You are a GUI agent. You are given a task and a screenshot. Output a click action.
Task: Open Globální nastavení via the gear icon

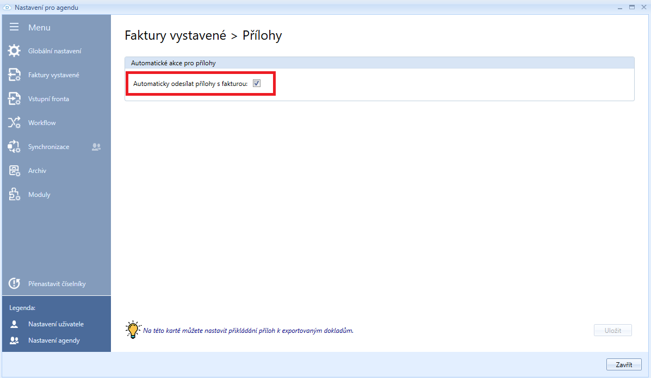click(x=14, y=51)
